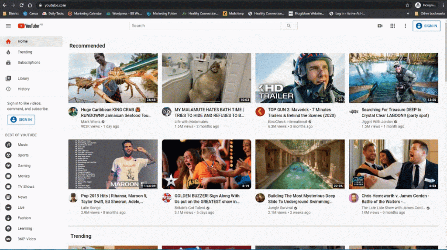Click the Late Late Show channel avatar

point(354,198)
